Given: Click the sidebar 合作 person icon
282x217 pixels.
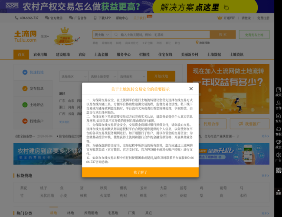Looking at the screenshot, I should (x=279, y=103).
